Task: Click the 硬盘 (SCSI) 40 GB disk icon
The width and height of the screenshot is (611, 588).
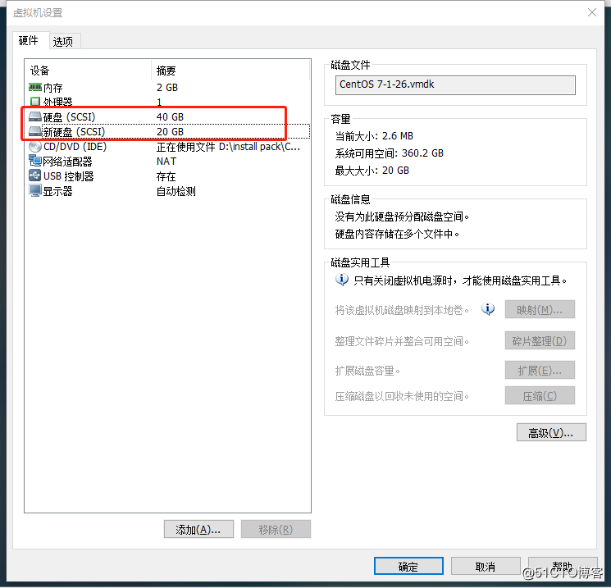Action: pyautogui.click(x=35, y=116)
